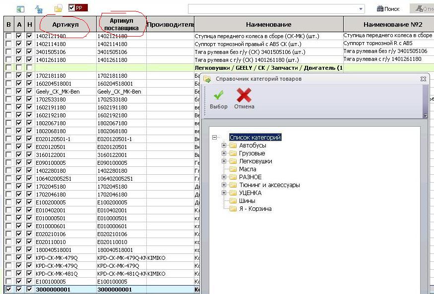The height and width of the screenshot is (294, 434).
Task: Click the Грузовые folder icon
Action: (x=233, y=153)
